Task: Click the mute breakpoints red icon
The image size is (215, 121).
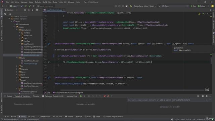Action: click(108, 96)
